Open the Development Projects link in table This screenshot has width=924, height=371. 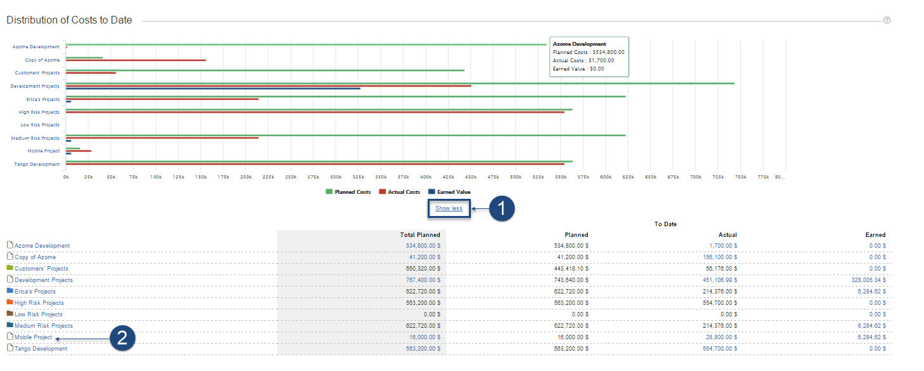tap(43, 280)
